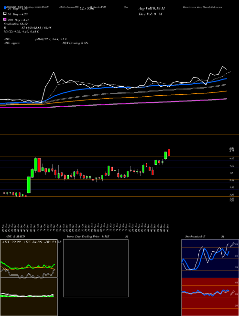Click the 3.55 price axis label
The image size is (239, 316).
click(x=232, y=187)
